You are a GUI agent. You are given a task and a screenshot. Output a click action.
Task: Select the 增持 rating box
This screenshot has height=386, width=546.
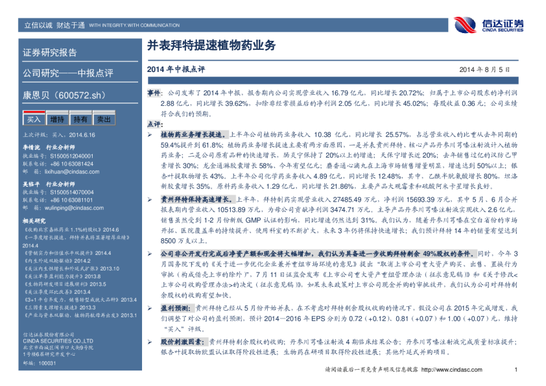(x=57, y=119)
